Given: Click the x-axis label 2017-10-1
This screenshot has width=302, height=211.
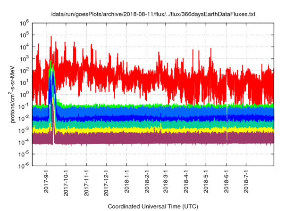Looking at the screenshot, I should point(66,183).
